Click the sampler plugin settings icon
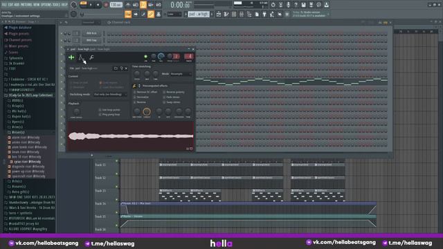This screenshot has height=249, width=443. [71, 57]
